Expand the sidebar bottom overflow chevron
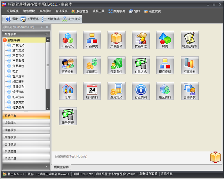224x179 pixels. coord(46,166)
